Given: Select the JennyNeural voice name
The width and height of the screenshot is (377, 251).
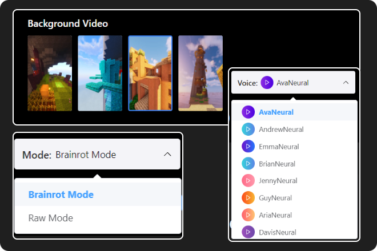Looking at the screenshot, I should (278, 181).
